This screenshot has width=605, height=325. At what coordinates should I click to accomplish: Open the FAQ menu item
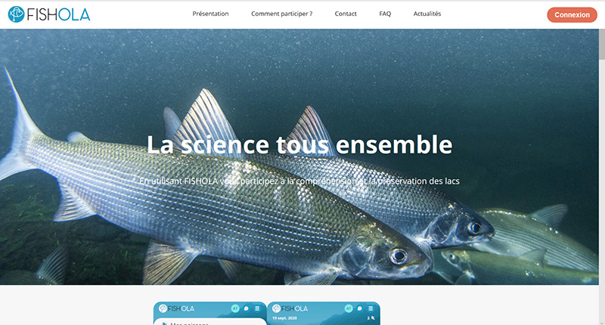(x=385, y=14)
